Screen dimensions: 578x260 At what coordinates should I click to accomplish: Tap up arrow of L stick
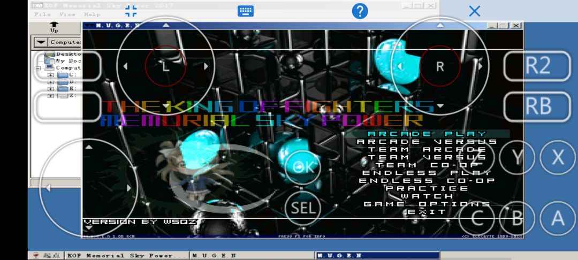tap(166, 25)
